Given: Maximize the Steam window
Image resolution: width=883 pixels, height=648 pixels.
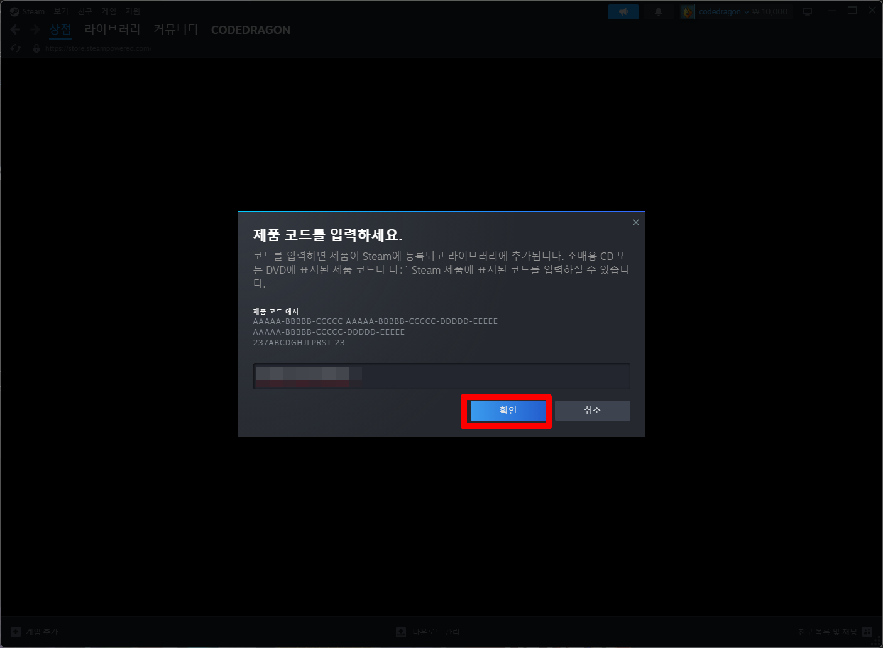Looking at the screenshot, I should click(x=852, y=11).
